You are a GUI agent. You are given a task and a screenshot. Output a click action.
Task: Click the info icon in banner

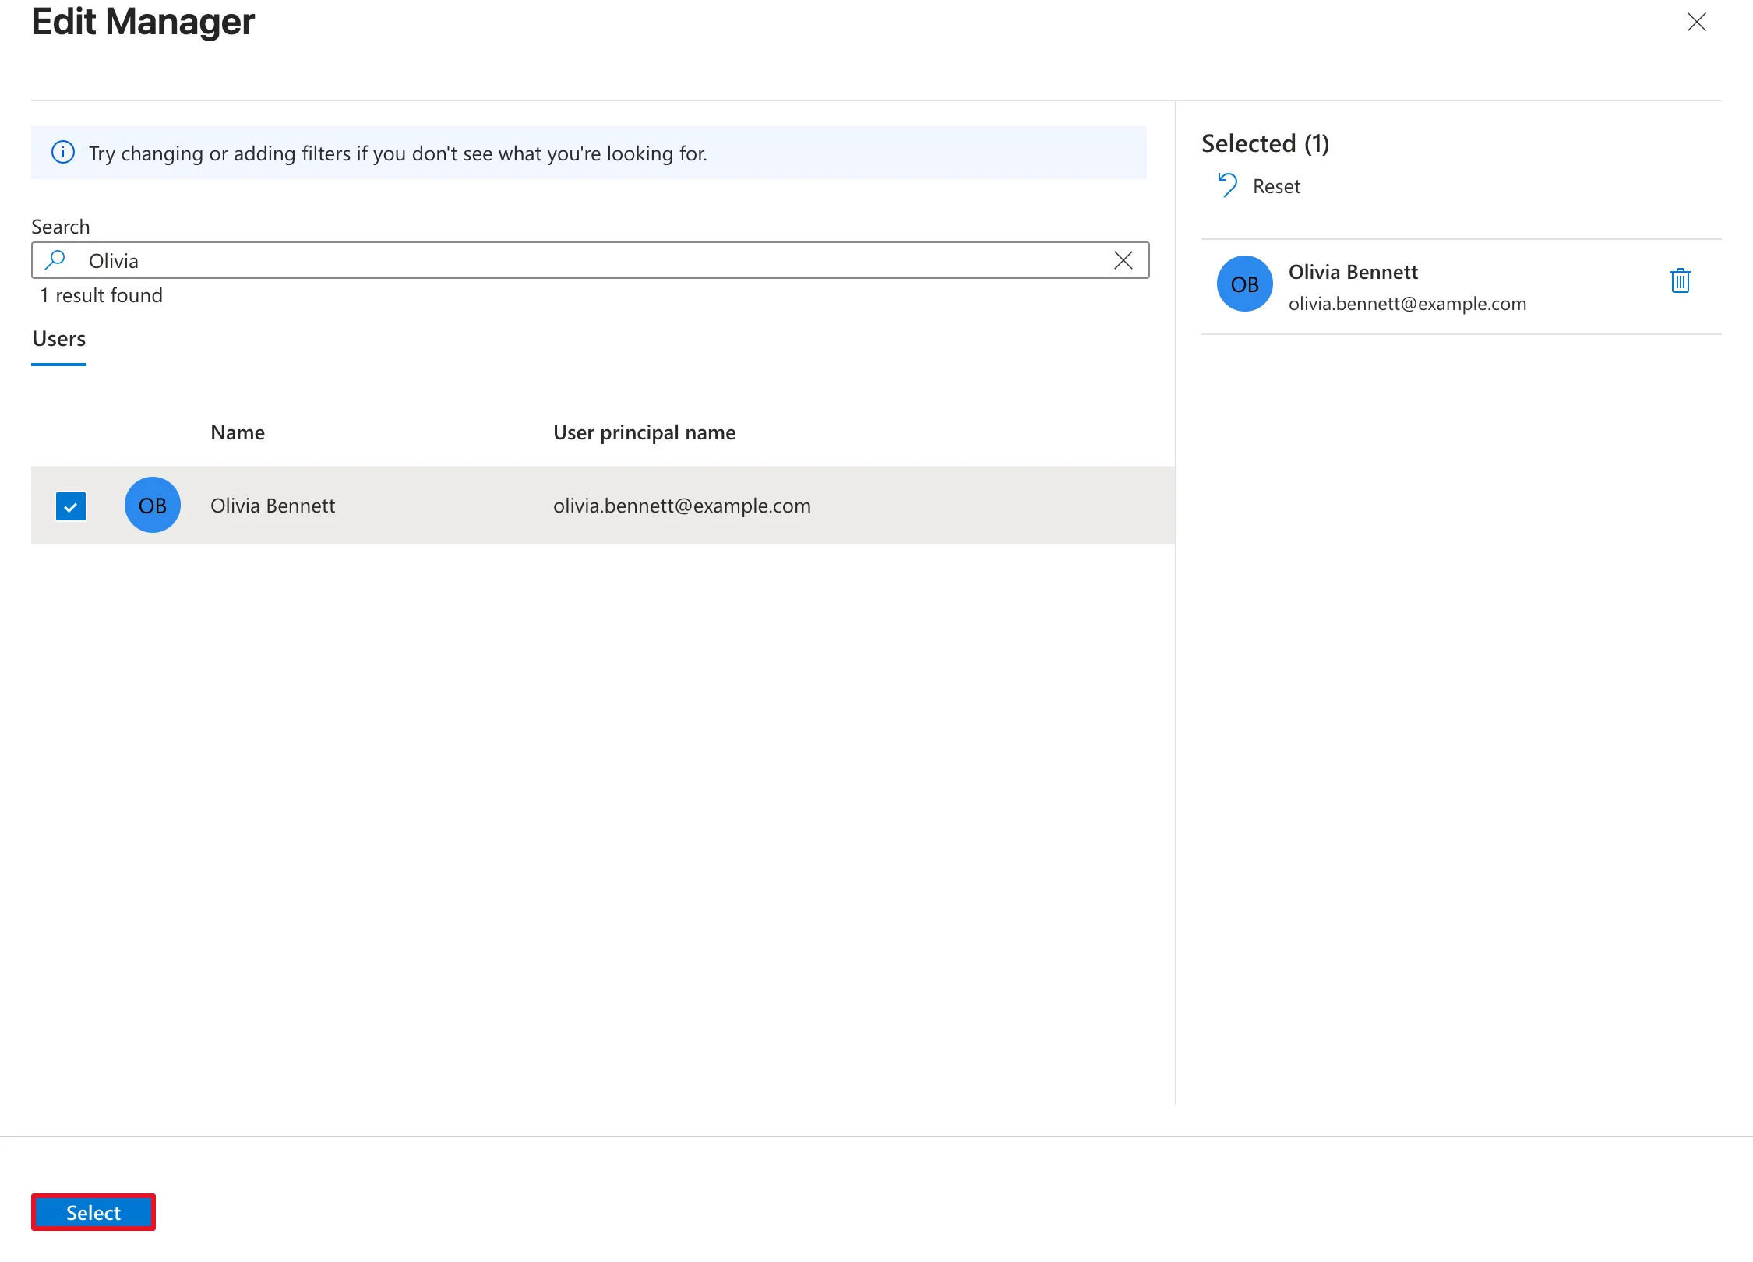pos(63,152)
